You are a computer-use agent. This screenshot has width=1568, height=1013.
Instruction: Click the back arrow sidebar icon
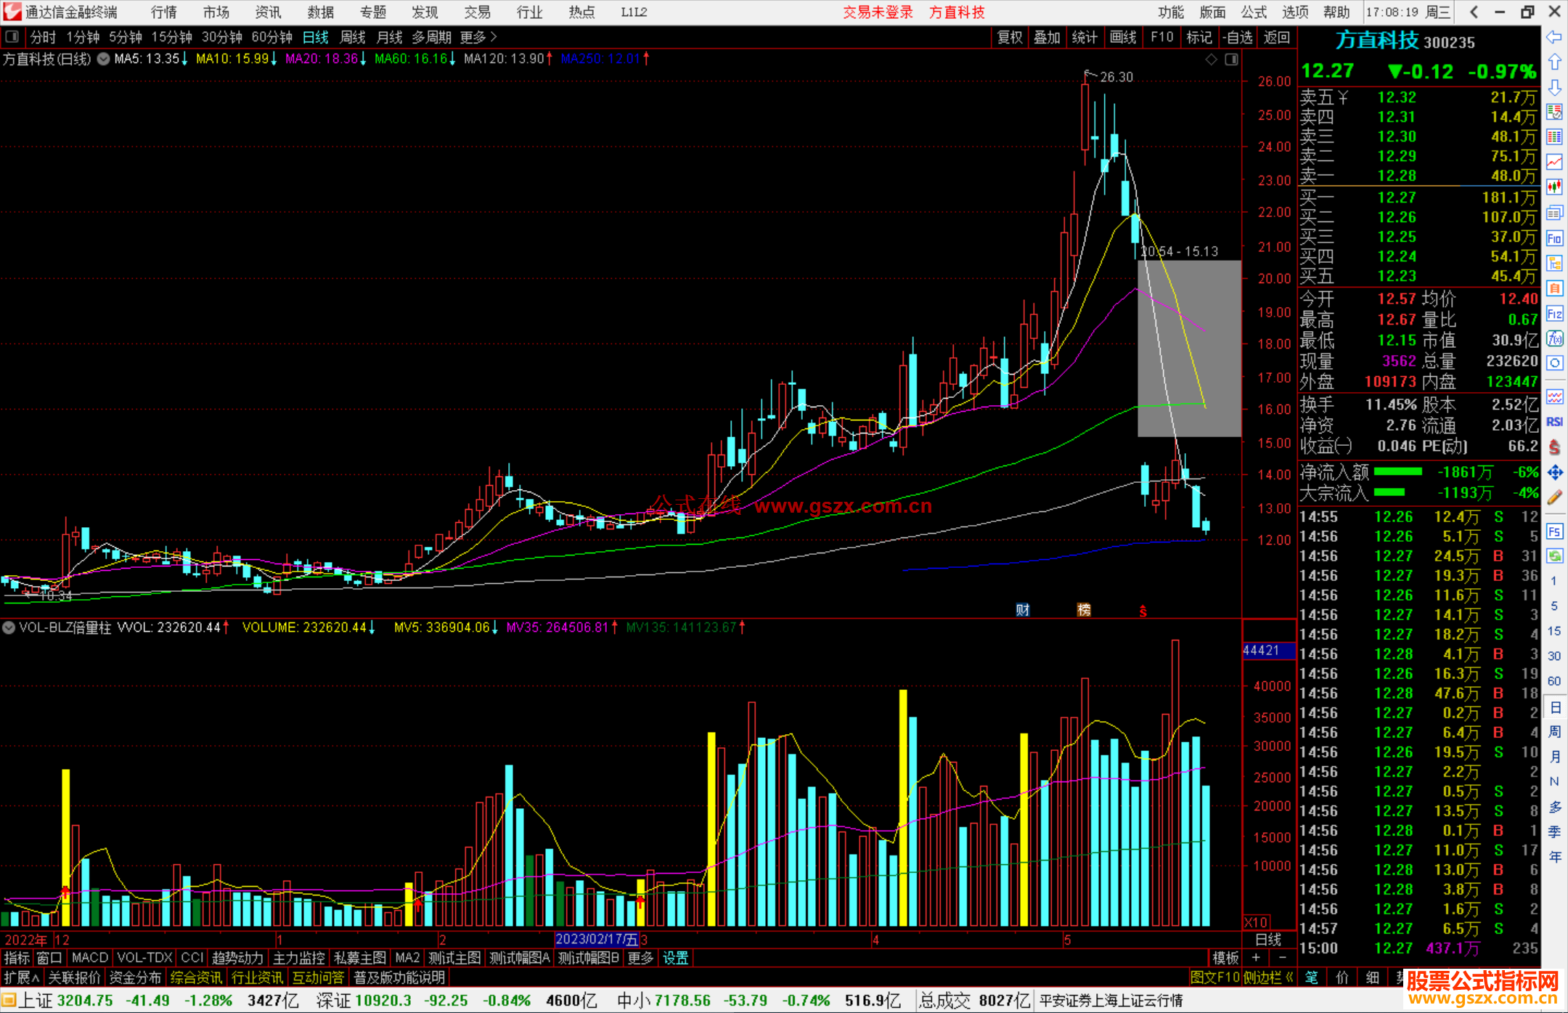pyautogui.click(x=1554, y=37)
